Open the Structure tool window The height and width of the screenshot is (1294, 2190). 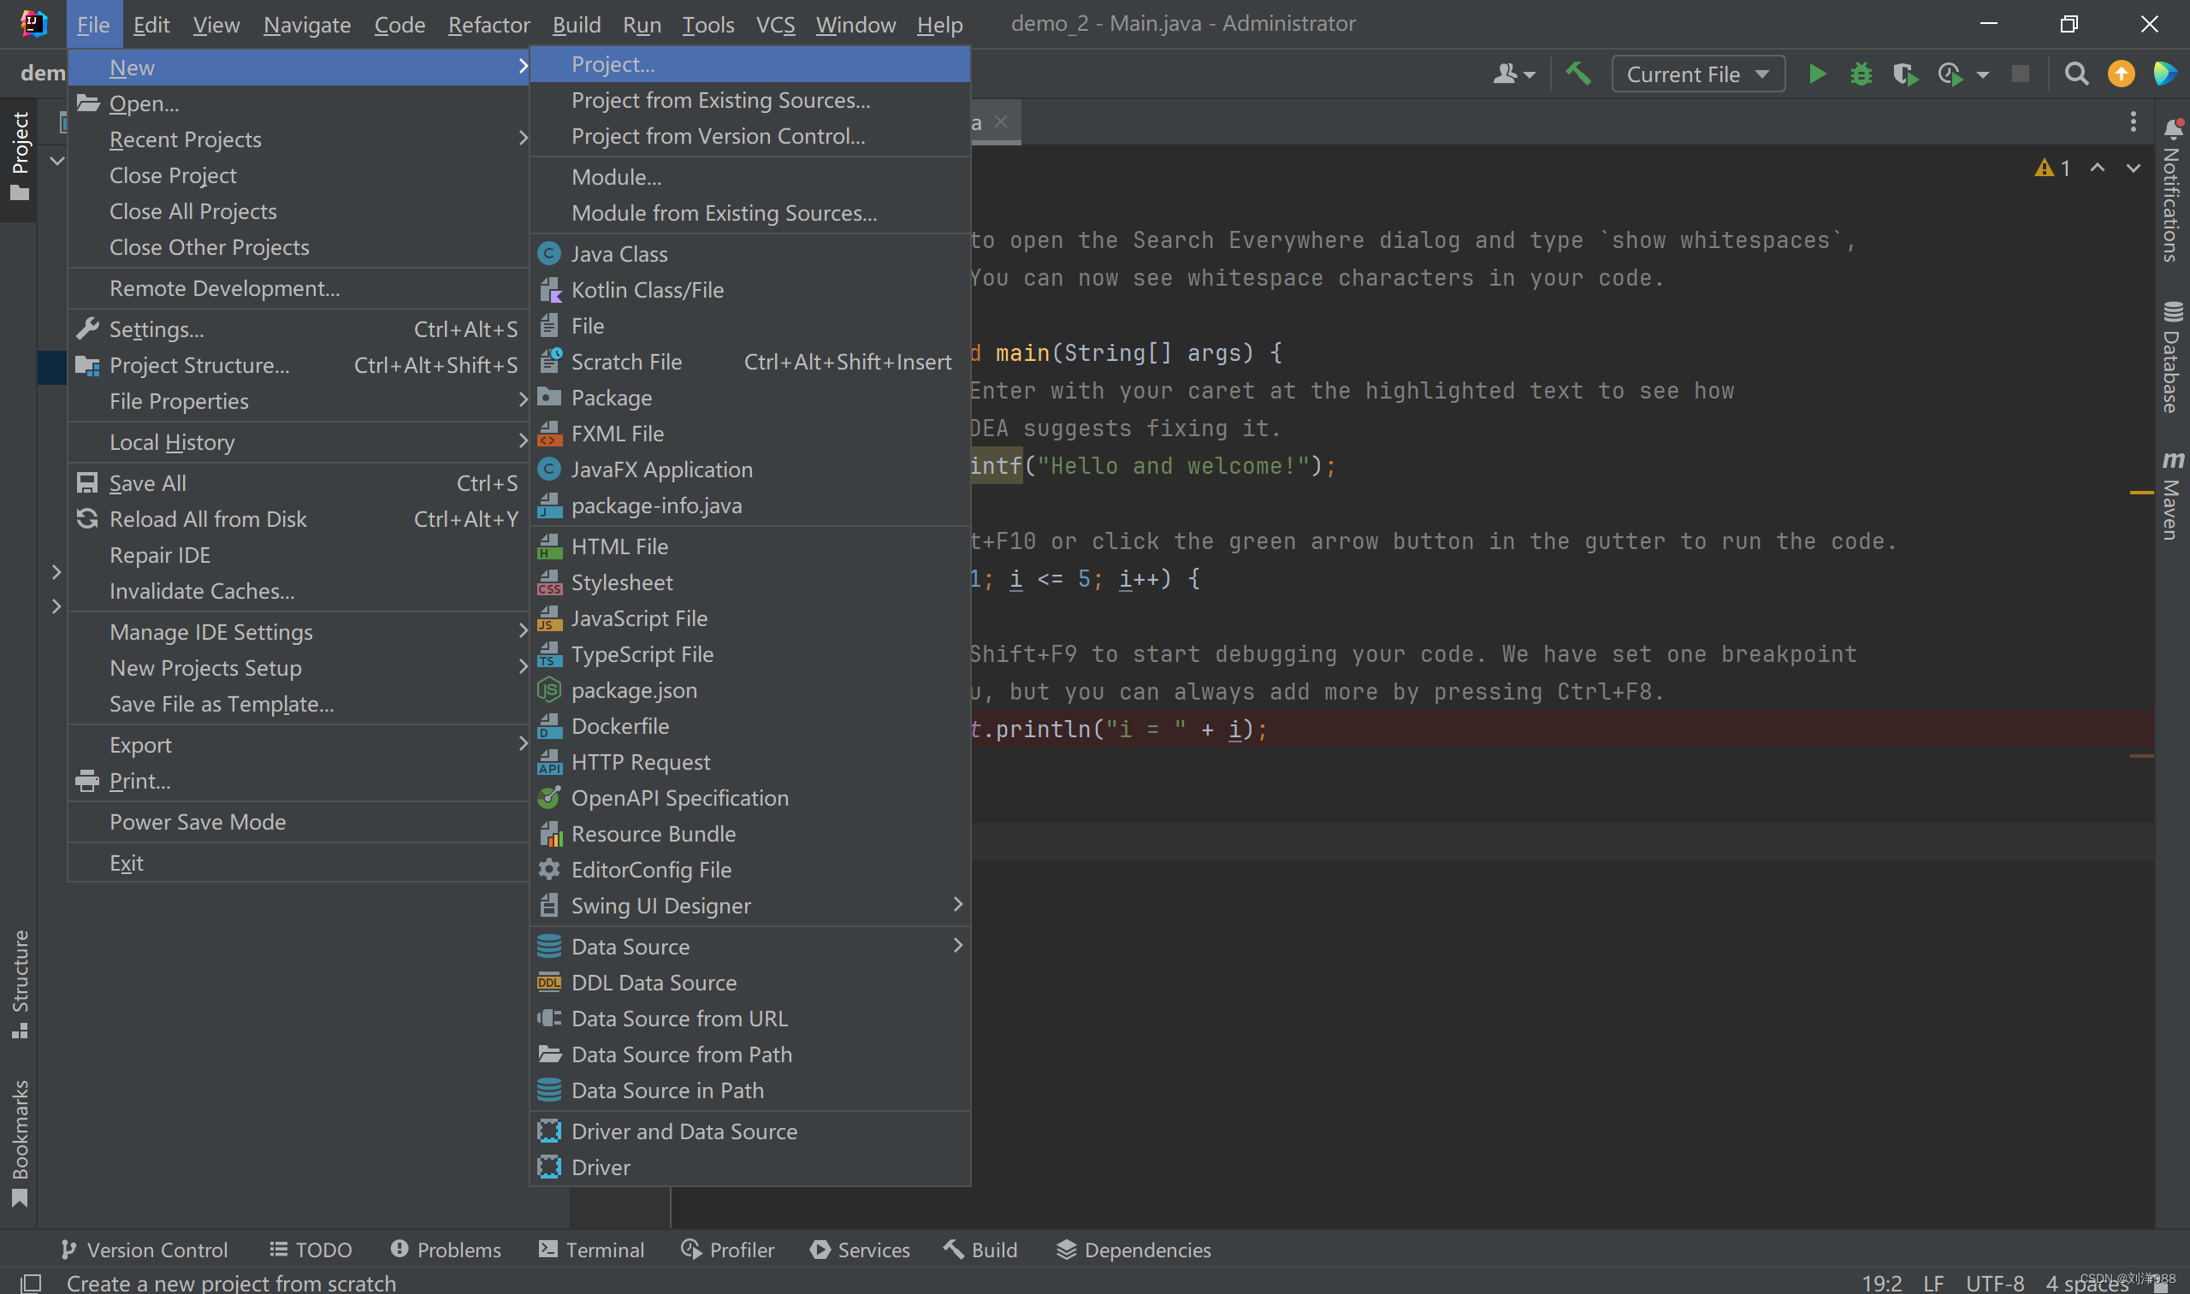(x=19, y=984)
